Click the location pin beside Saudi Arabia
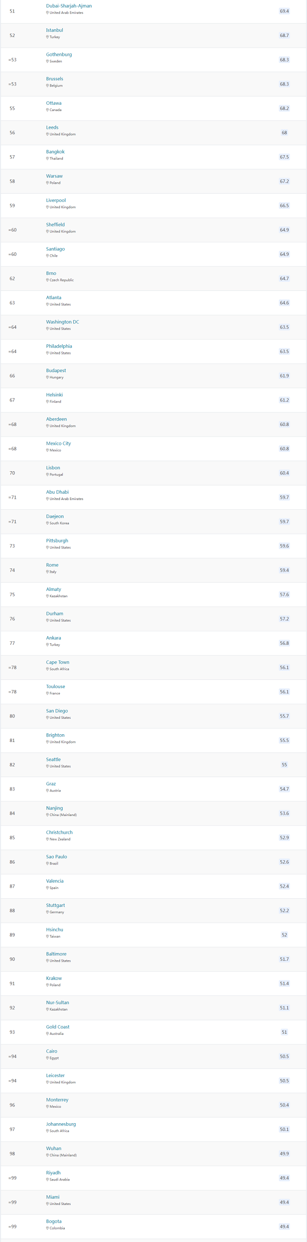The image size is (307, 1242). click(47, 1179)
